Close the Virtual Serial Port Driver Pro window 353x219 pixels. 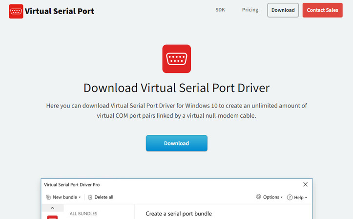tap(305, 184)
